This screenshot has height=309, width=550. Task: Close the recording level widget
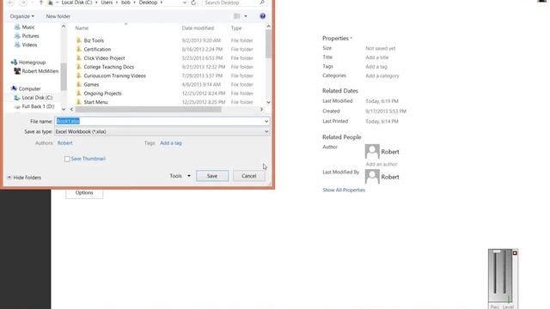point(515,253)
